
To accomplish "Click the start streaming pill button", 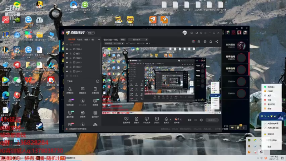I will 212,120.
